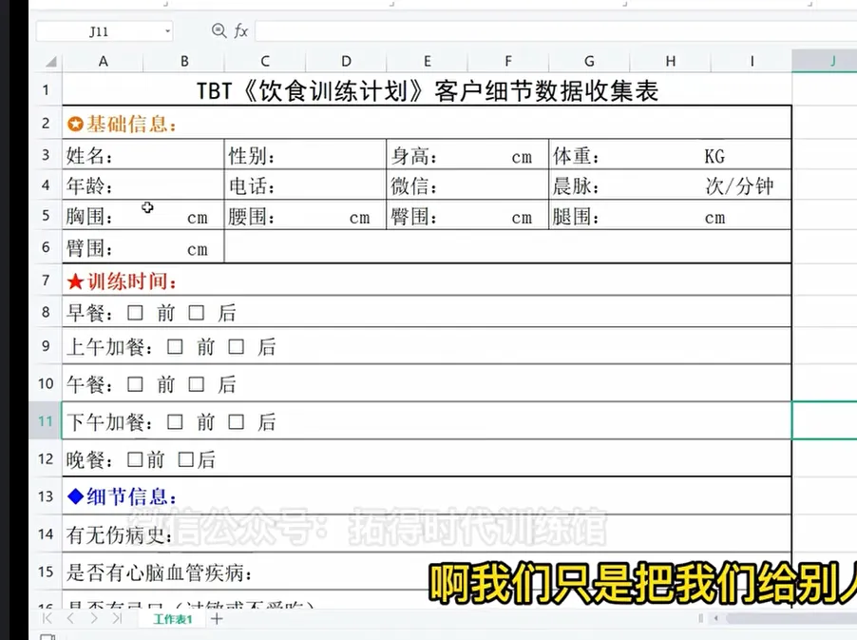Jump to the last sheet with the navigation arrow
Viewport: 857px width, 640px height.
pyautogui.click(x=116, y=619)
